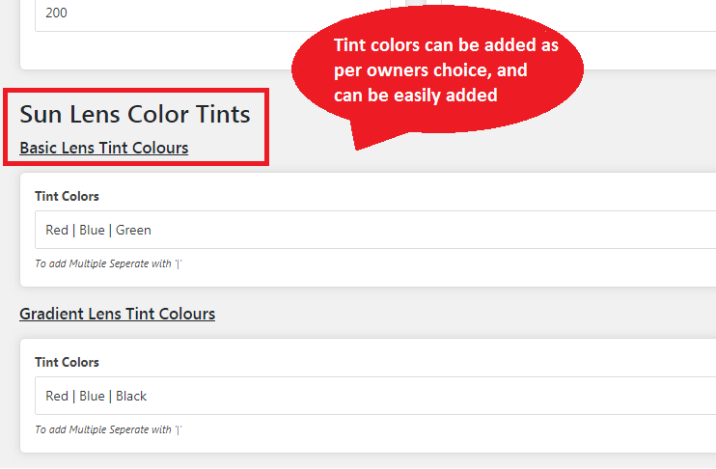
Task: Focus the Gradient Lens Tint Colors field
Action: click(375, 396)
